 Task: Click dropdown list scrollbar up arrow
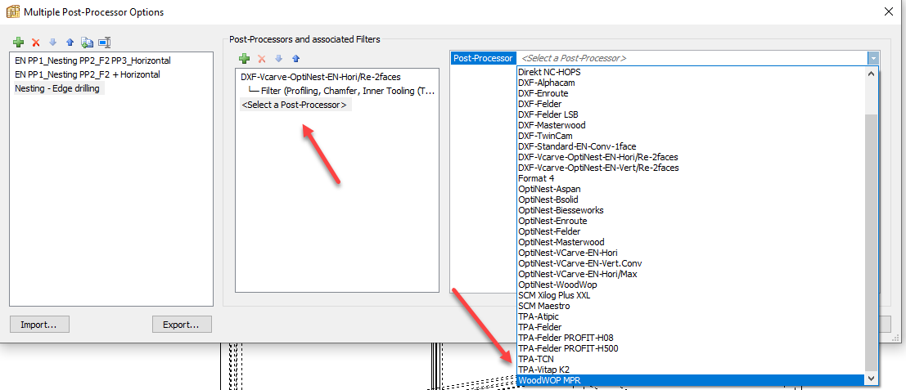click(872, 73)
